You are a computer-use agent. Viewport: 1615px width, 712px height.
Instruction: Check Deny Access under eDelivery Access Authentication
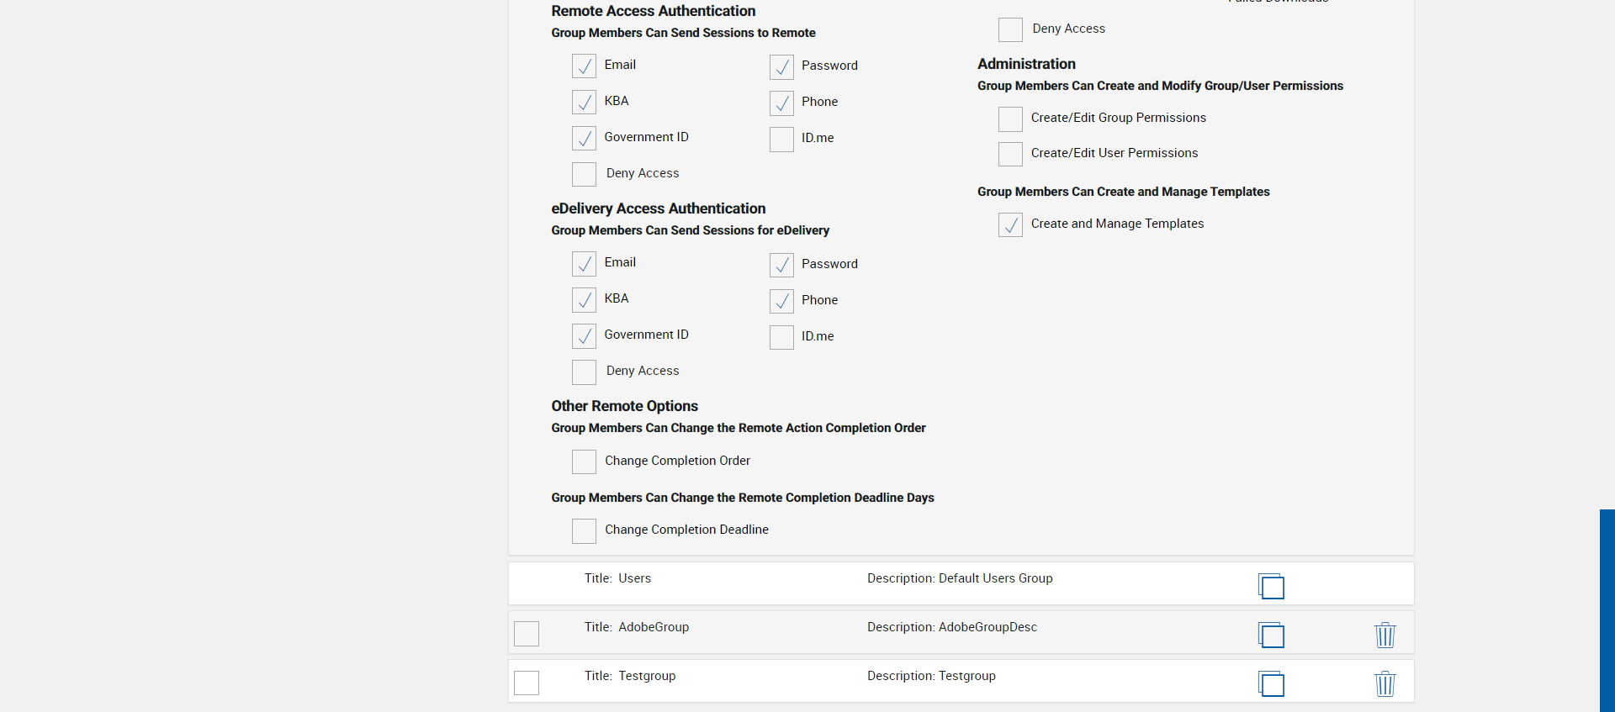[584, 372]
